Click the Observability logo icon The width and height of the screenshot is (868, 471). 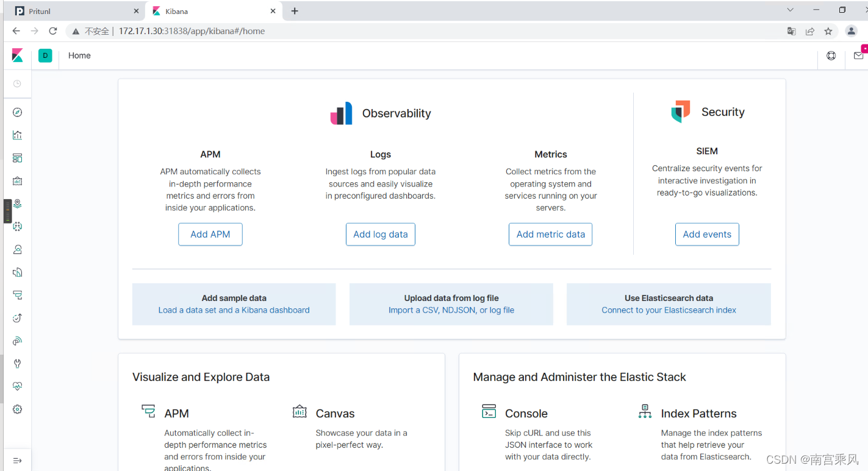[342, 113]
